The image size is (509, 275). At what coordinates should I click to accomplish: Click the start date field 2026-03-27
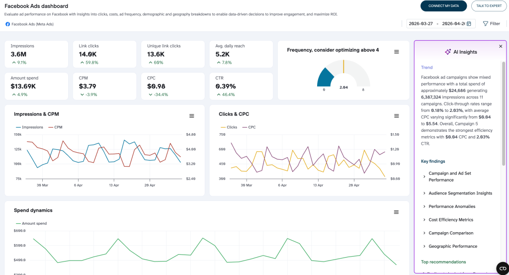pyautogui.click(x=421, y=23)
